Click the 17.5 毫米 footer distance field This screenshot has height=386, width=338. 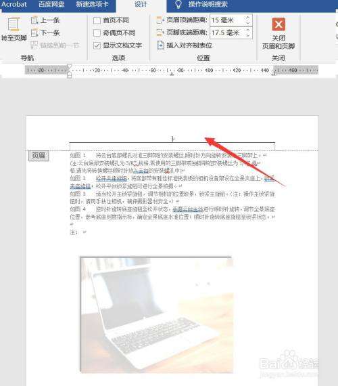tap(227, 33)
